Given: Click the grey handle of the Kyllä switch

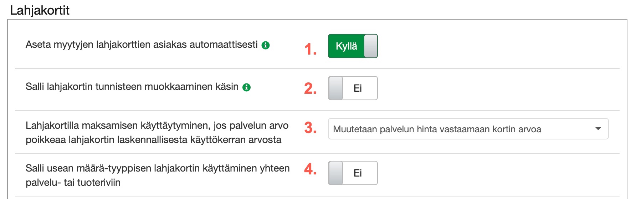Looking at the screenshot, I should point(371,46).
